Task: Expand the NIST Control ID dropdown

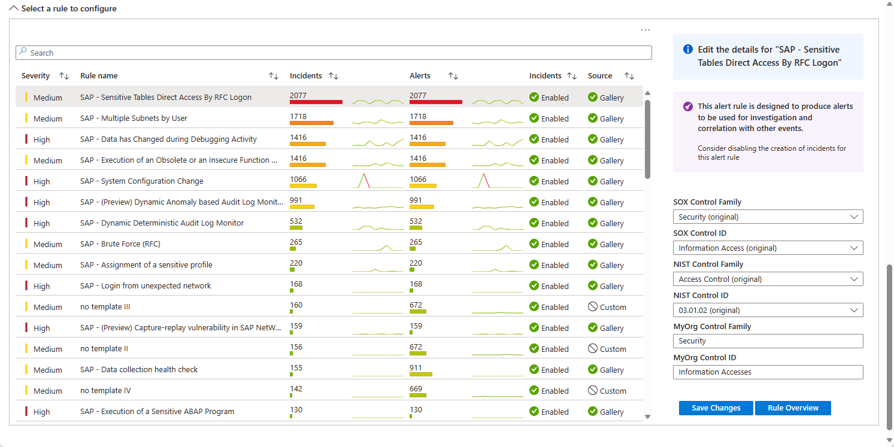Action: pos(768,310)
